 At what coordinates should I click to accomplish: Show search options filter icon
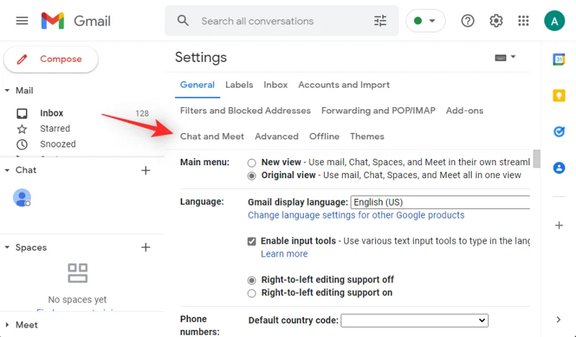[x=380, y=21]
